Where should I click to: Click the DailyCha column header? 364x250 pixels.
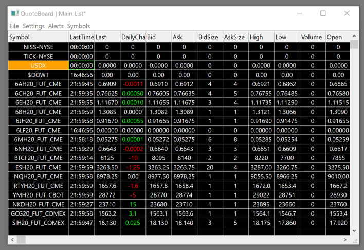point(133,37)
